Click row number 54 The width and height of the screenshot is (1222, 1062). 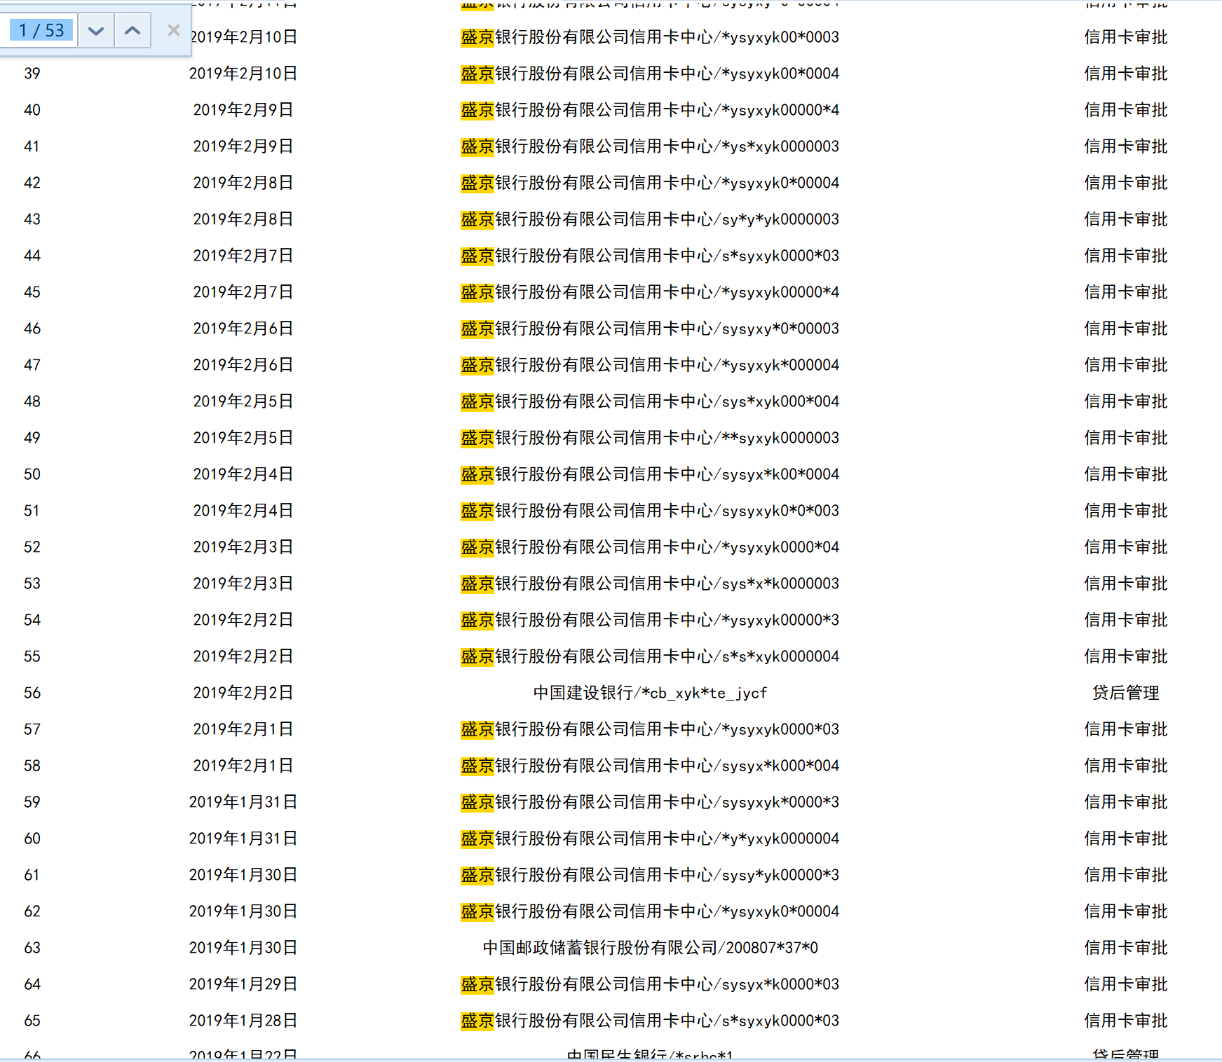point(32,620)
